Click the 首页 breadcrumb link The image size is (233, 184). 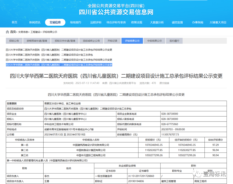[x=13, y=32]
